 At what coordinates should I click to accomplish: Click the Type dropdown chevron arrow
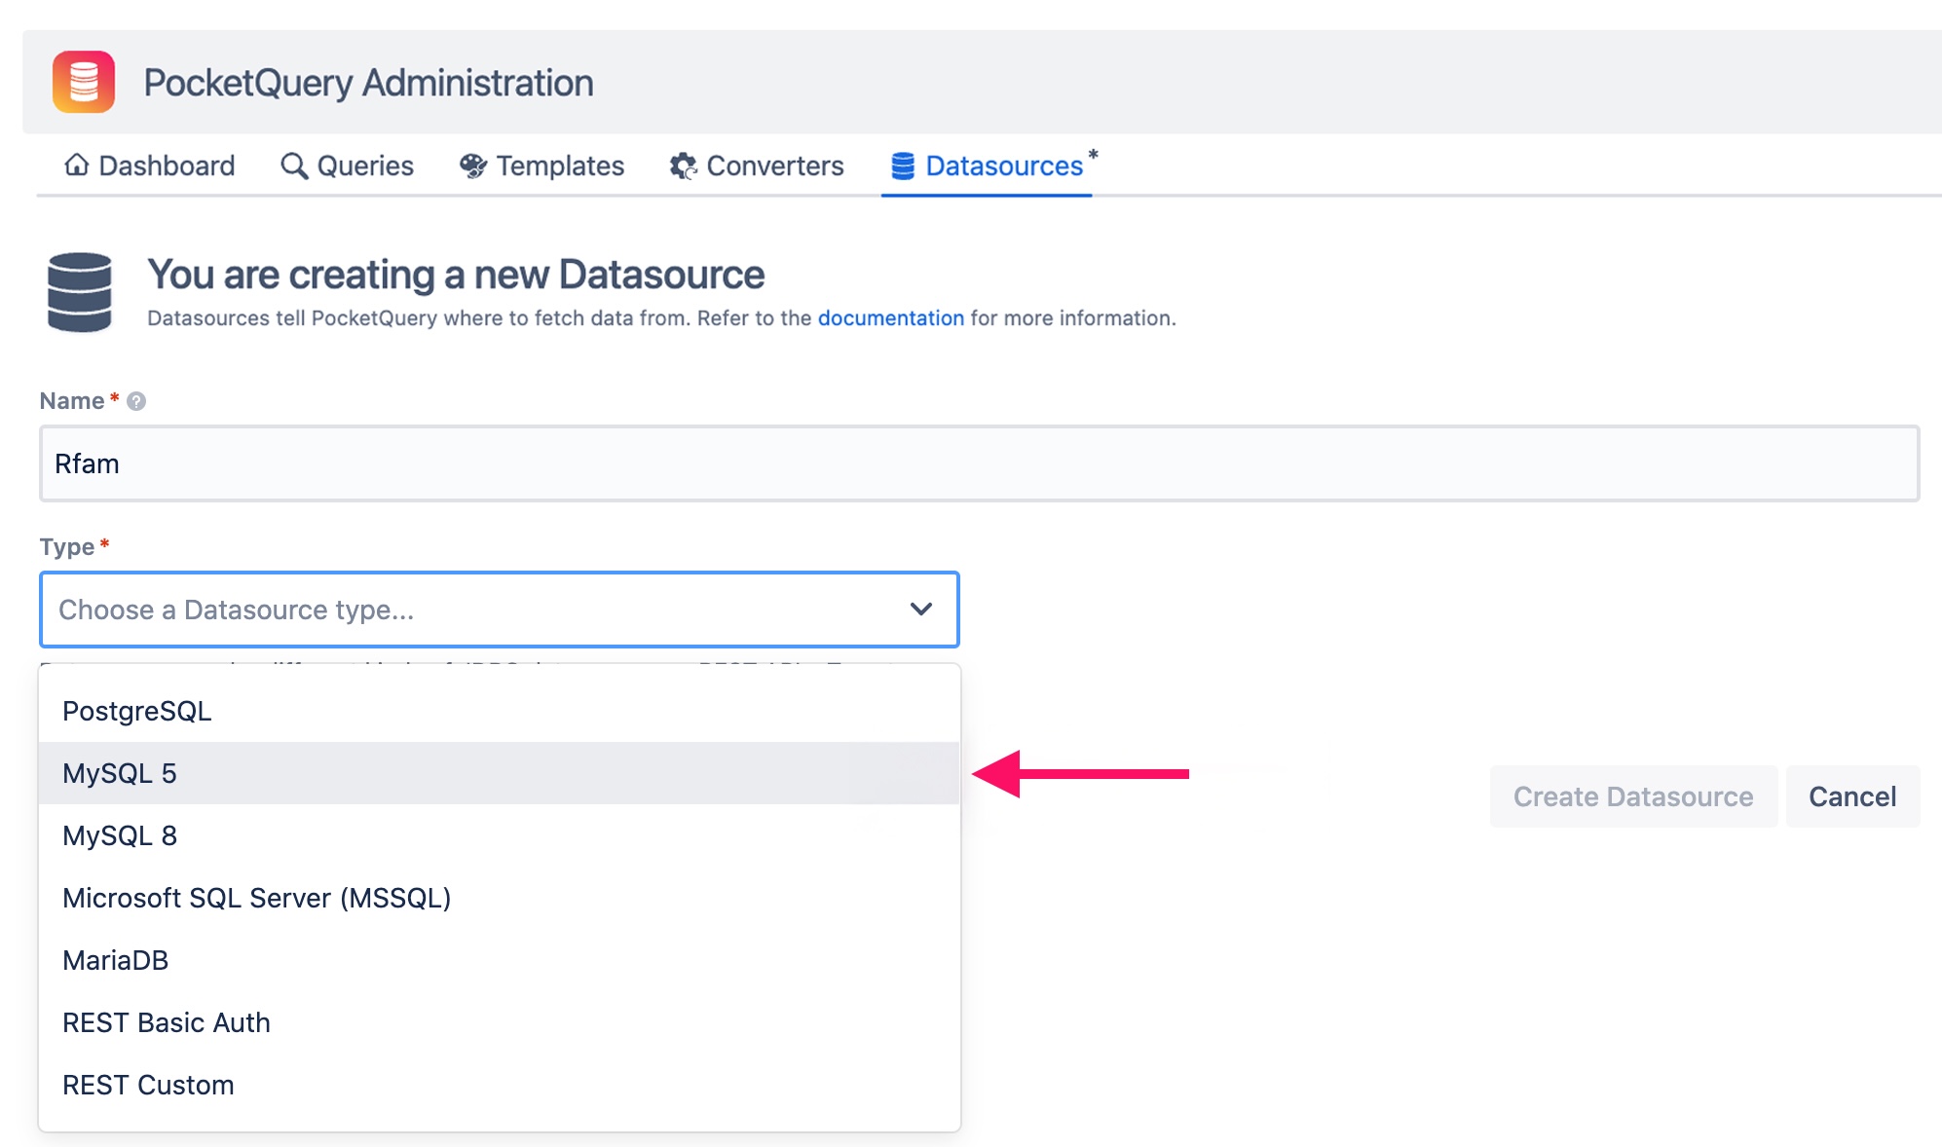pos(920,610)
